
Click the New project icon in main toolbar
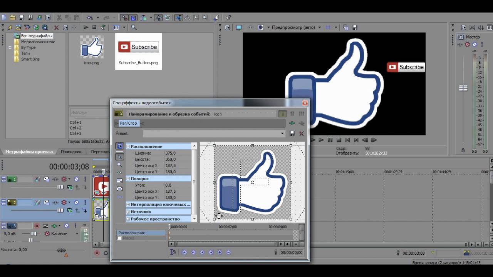[4, 18]
